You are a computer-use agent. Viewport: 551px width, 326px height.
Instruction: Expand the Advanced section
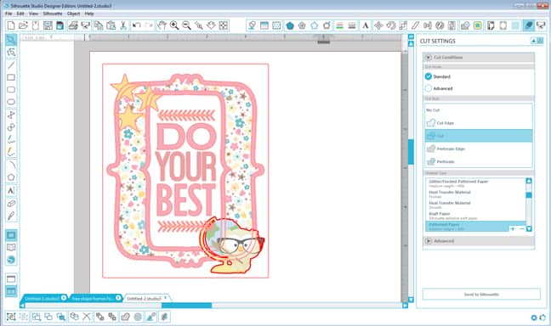coord(429,241)
